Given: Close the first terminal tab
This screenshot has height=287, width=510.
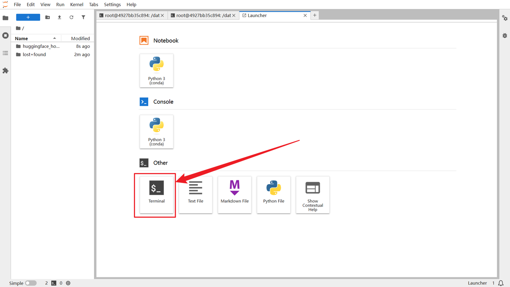Looking at the screenshot, I should tap(163, 15).
